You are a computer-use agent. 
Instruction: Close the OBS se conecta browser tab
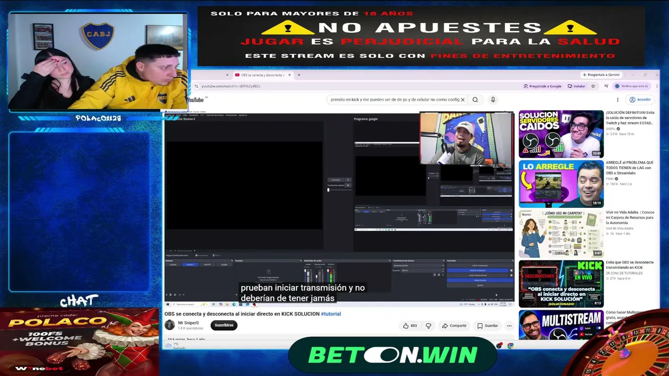tap(290, 75)
